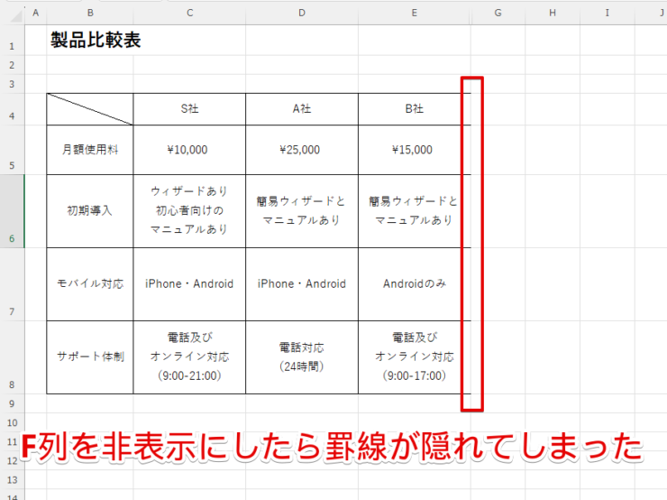Select the B社 header cell
Screen dimensions: 667x500
(x=415, y=109)
